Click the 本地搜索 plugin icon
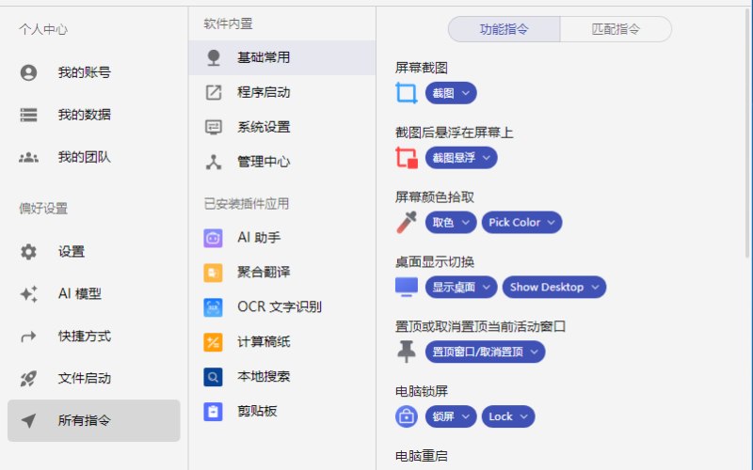Screen dimensions: 753x470 (214, 377)
